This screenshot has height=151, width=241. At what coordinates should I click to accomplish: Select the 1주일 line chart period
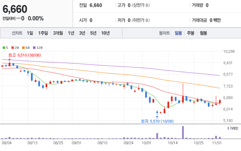click(43, 33)
